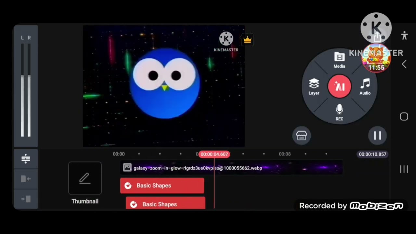Open the Audio browser
Image resolution: width=416 pixels, height=234 pixels.
point(365,87)
